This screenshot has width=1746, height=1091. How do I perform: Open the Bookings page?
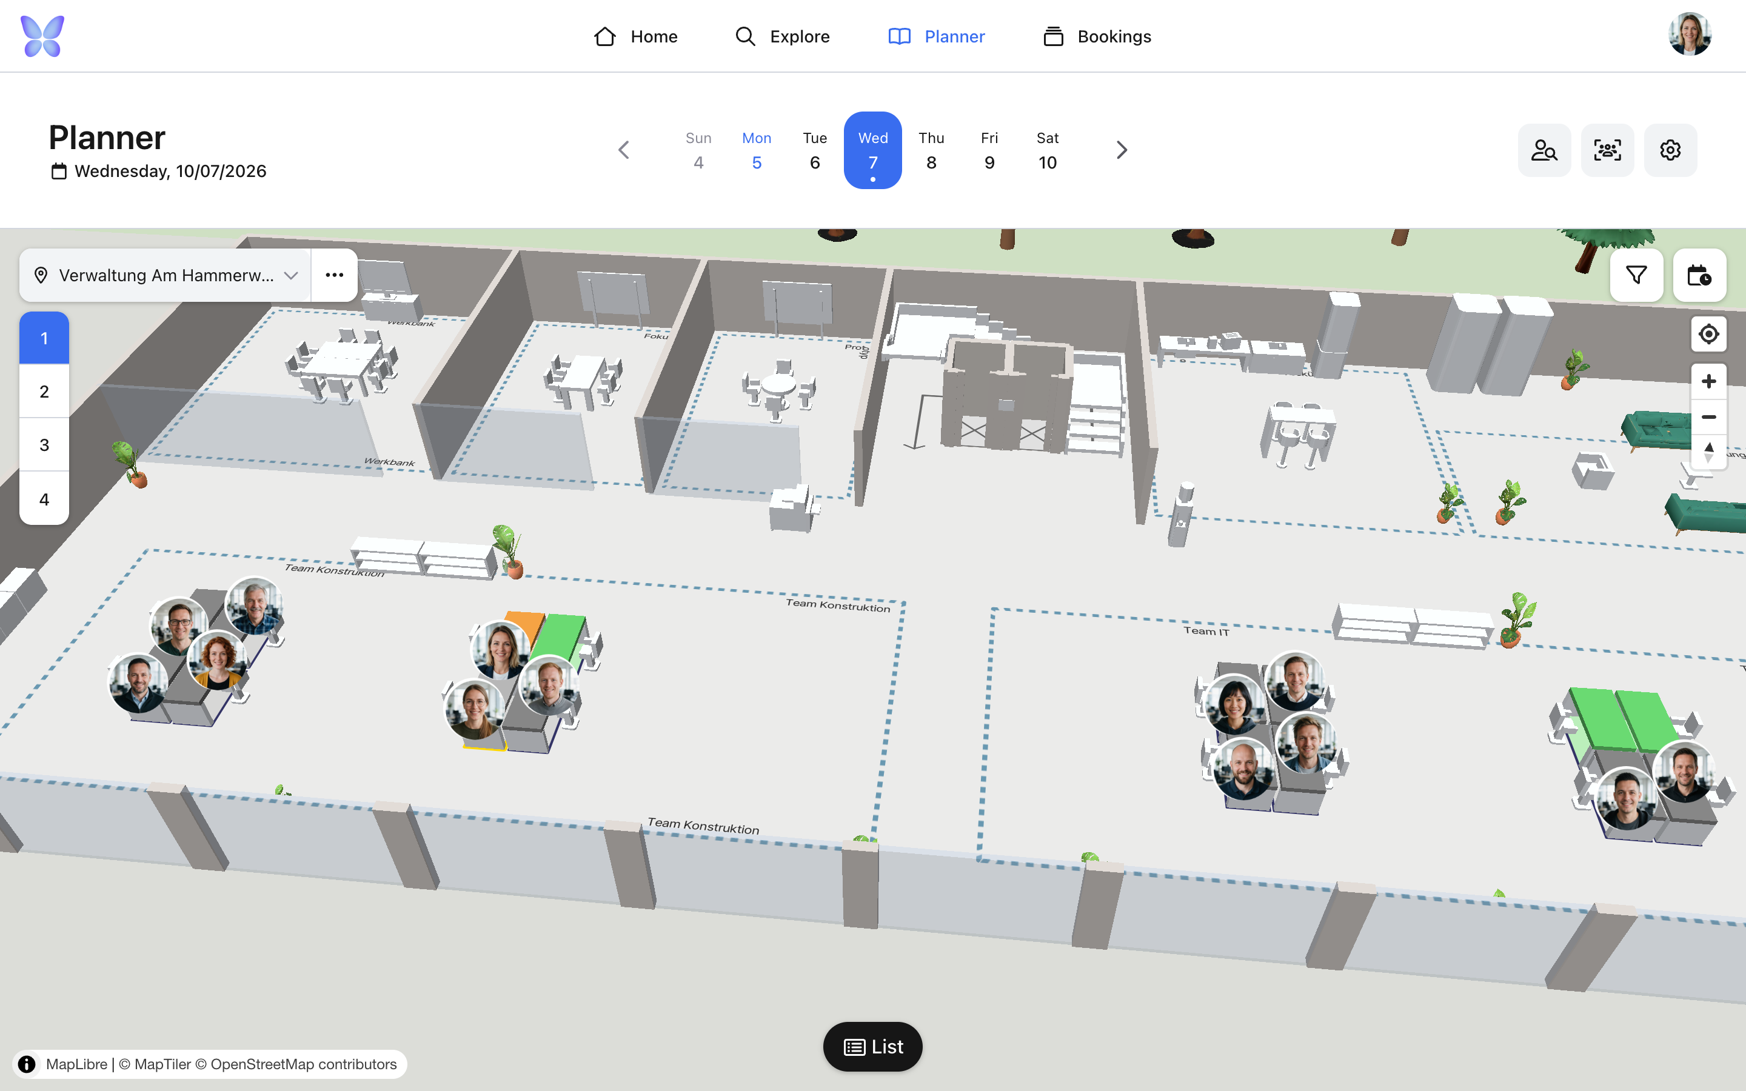tap(1097, 36)
